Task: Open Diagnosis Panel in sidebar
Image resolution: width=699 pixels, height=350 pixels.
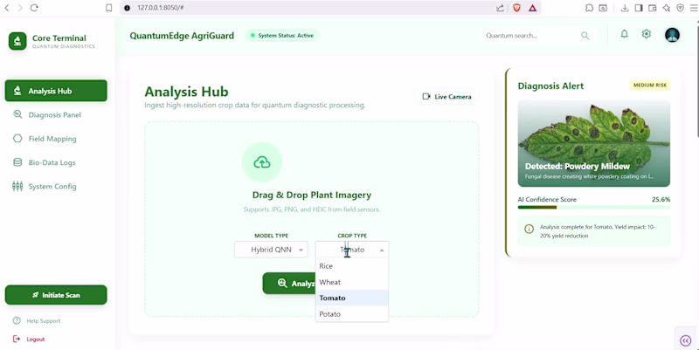Action: coord(56,115)
